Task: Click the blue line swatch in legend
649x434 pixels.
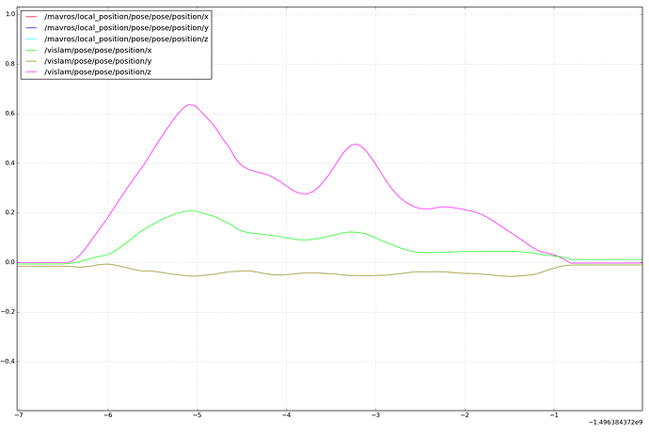Action: click(31, 27)
